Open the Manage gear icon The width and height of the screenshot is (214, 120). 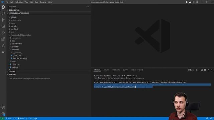[3, 114]
